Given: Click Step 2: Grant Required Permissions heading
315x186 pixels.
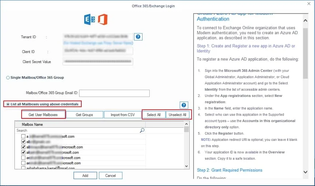Looking at the screenshot, I should 230,170.
